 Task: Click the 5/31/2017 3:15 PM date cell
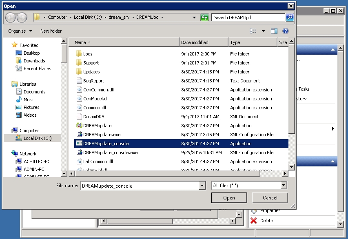tap(200, 135)
